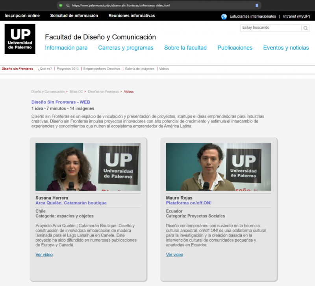Image resolution: width=315 pixels, height=286 pixels.
Task: Expand the Carreras y programas menu
Action: click(126, 48)
